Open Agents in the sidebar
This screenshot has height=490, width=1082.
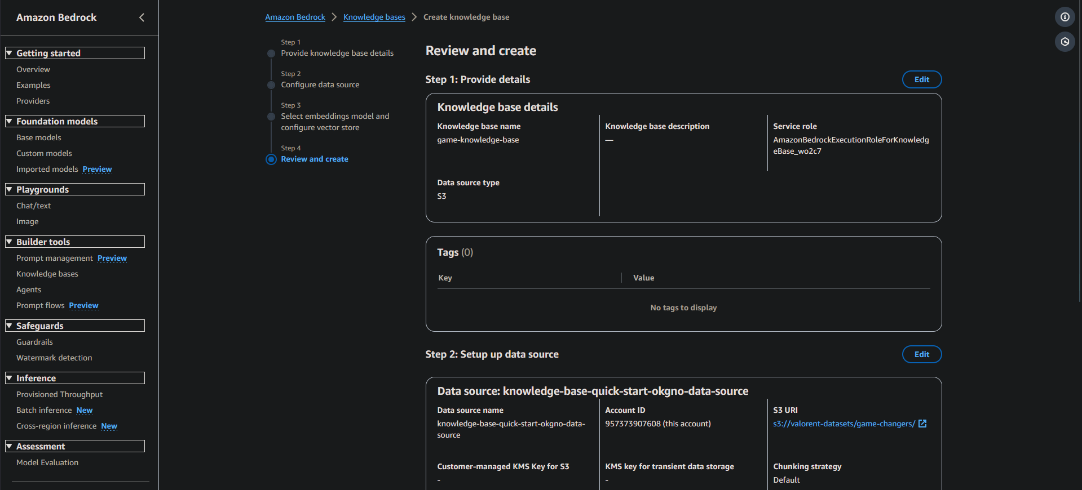pyautogui.click(x=29, y=289)
